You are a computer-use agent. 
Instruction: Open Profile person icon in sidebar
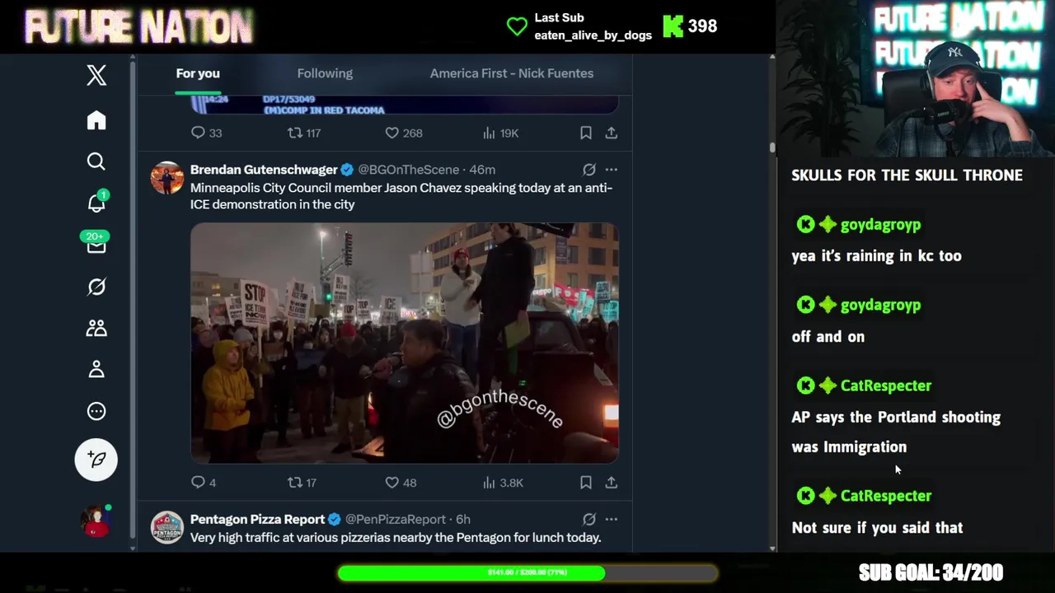[96, 369]
